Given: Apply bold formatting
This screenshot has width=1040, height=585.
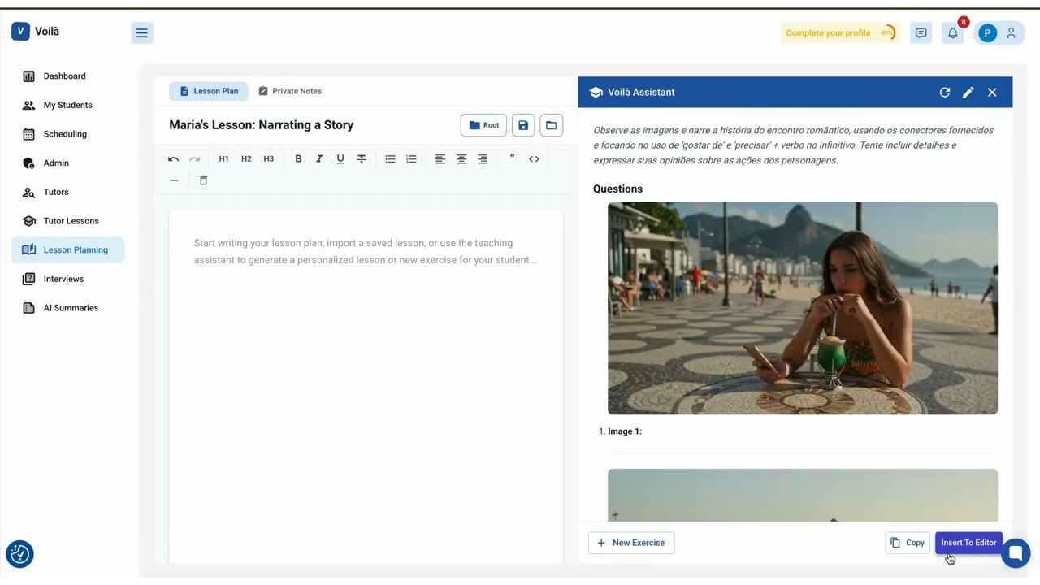Looking at the screenshot, I should click(x=298, y=159).
